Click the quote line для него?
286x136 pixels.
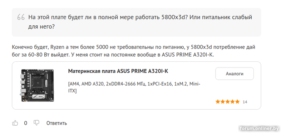click(41, 27)
